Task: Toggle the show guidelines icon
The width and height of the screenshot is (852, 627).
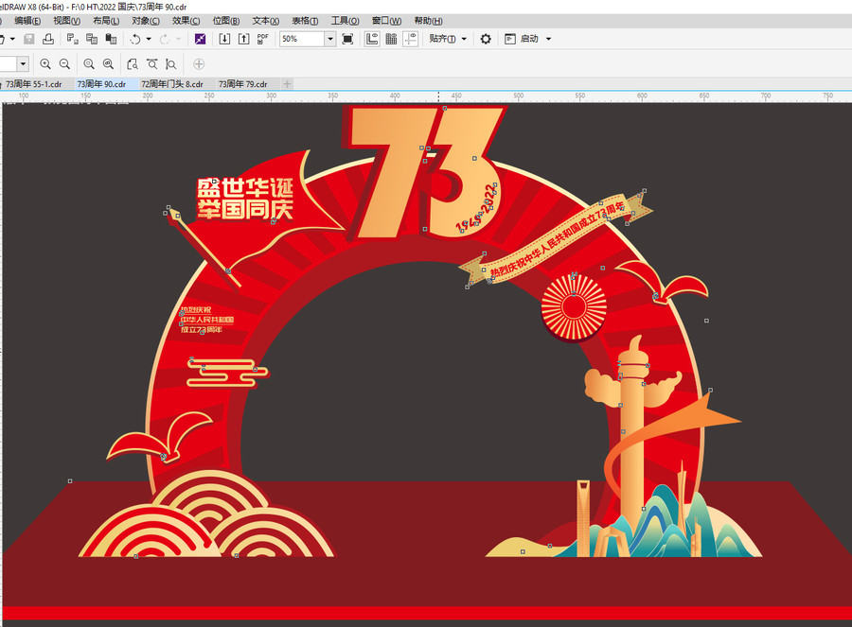Action: coord(410,39)
